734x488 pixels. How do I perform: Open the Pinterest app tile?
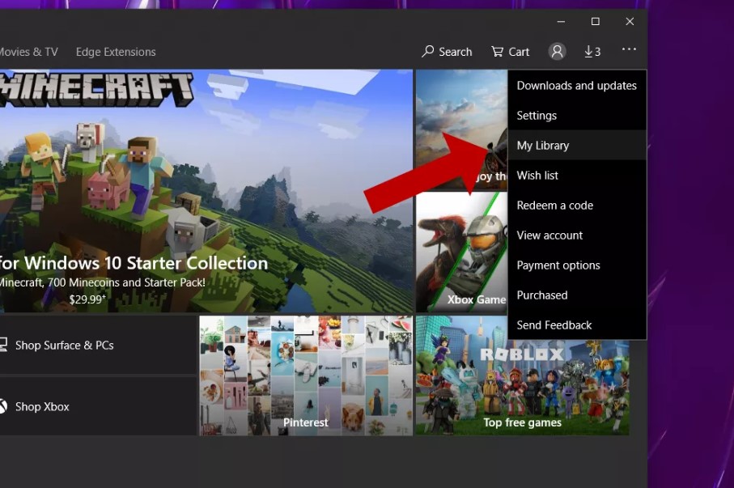point(306,376)
